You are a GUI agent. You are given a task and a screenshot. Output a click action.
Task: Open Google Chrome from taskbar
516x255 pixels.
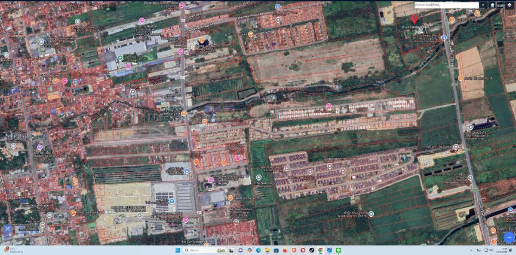(x=320, y=250)
